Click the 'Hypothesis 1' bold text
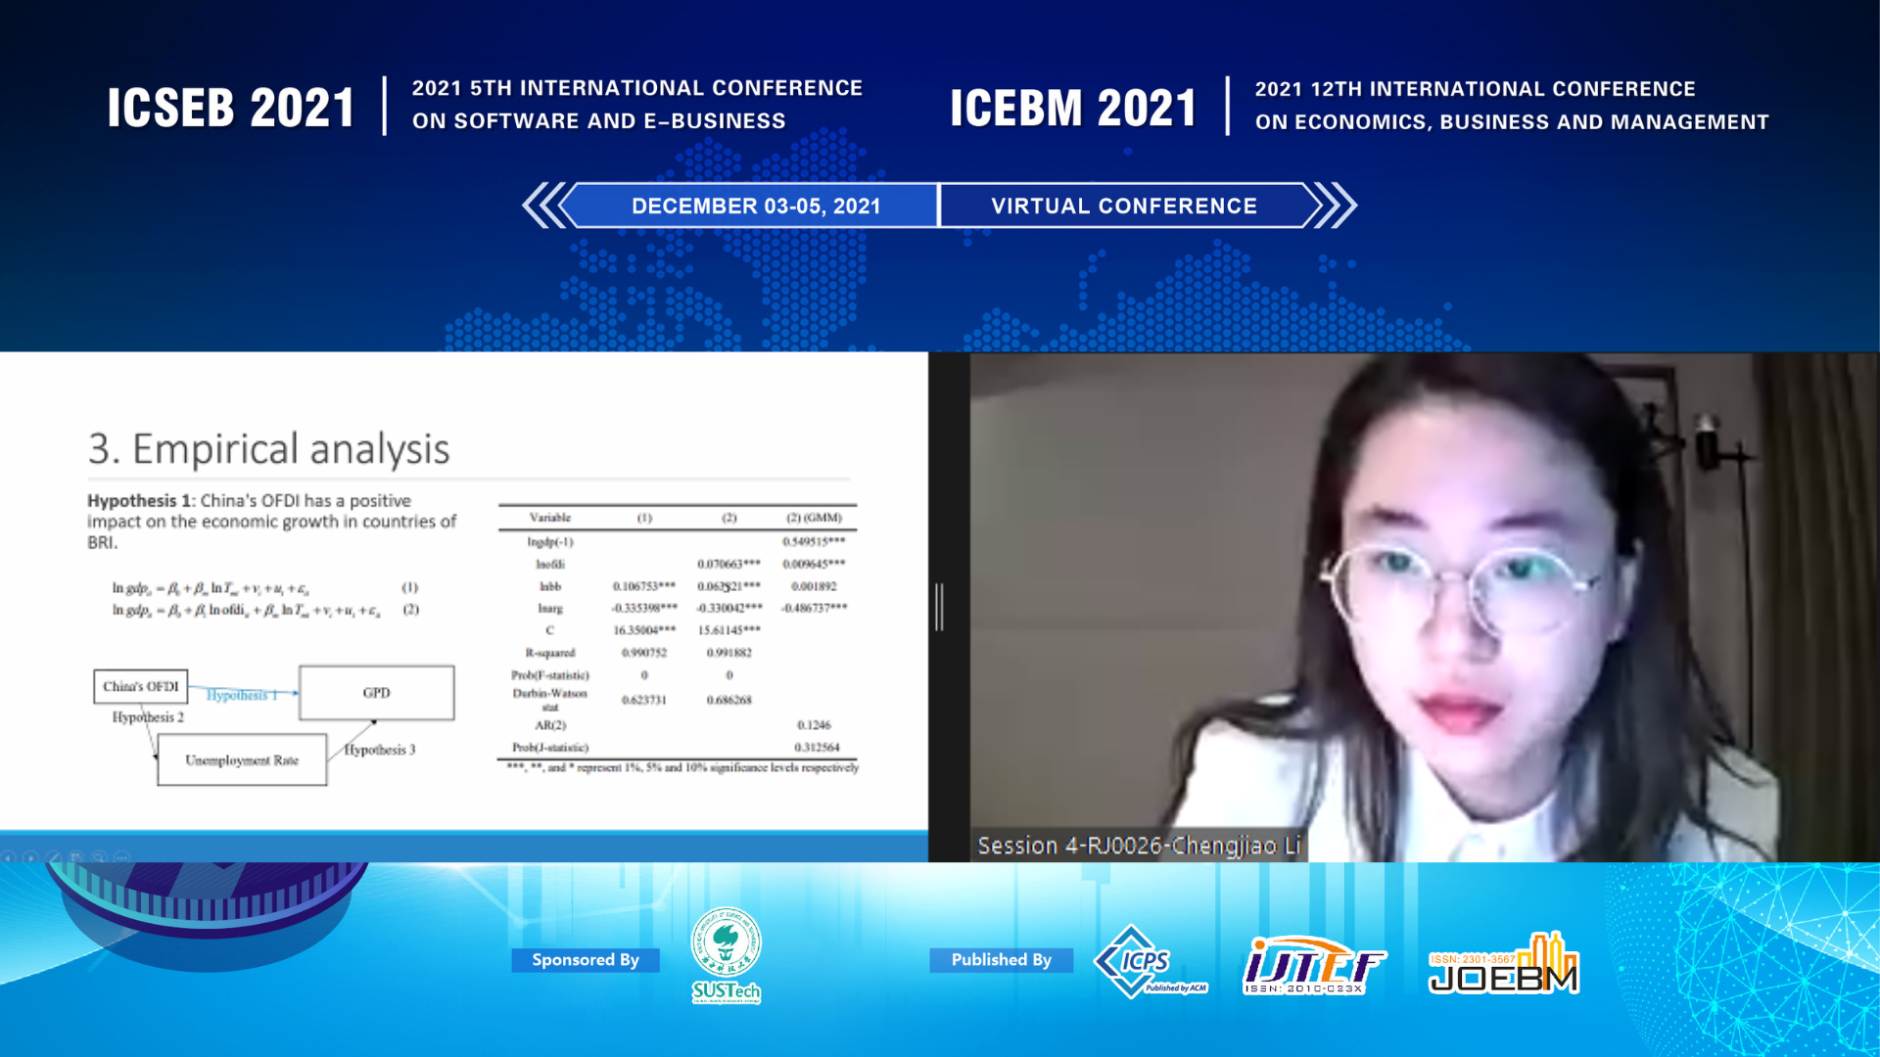Screen dimensions: 1880x1057 point(139,500)
